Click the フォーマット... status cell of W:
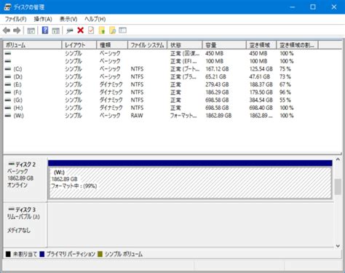Screen dimensions: 345x273 [x=183, y=116]
